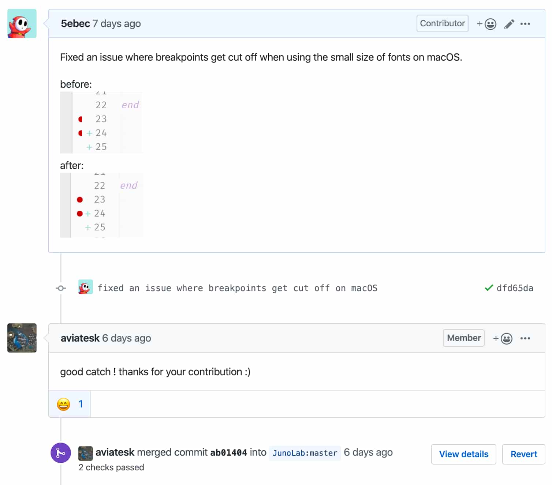This screenshot has height=485, width=552.
Task: Open the JunoLab:master branch link
Action: [x=305, y=453]
